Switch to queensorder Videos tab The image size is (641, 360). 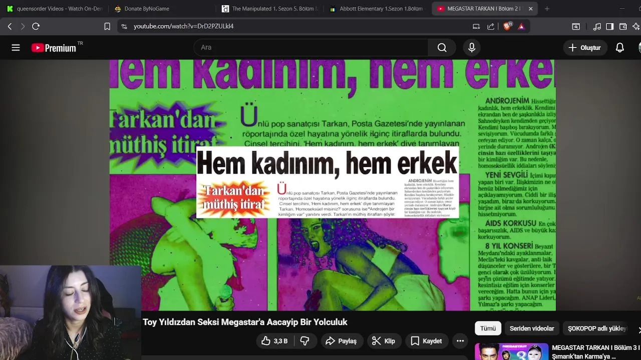54,8
